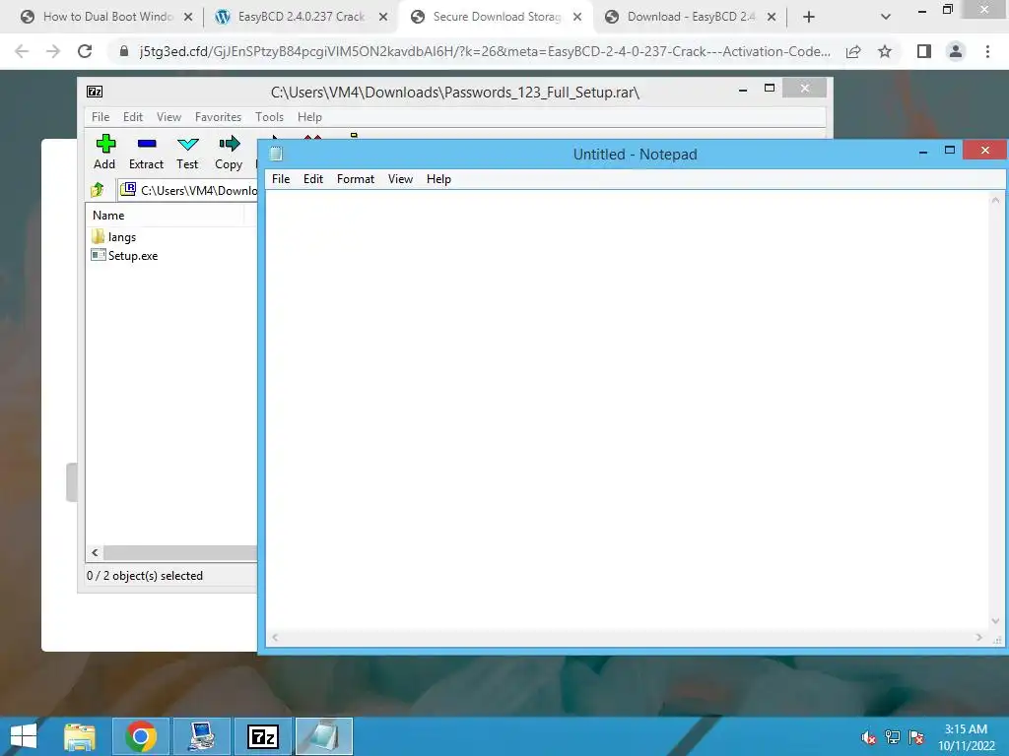
Task: Minimize the Notepad window
Action: (923, 152)
